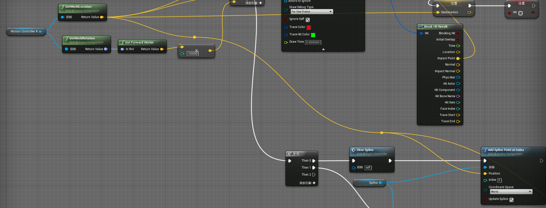
Task: Click the Break Hit Result struct icon
Action: click(x=421, y=27)
